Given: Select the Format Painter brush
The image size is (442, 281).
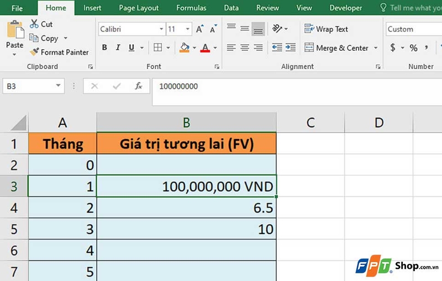Looking at the screenshot, I should click(x=34, y=52).
